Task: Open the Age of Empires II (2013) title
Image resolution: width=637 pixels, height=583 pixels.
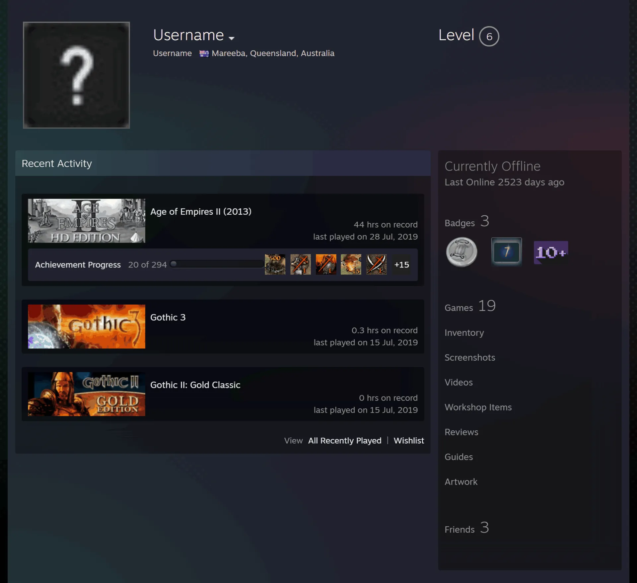Action: pyautogui.click(x=201, y=211)
